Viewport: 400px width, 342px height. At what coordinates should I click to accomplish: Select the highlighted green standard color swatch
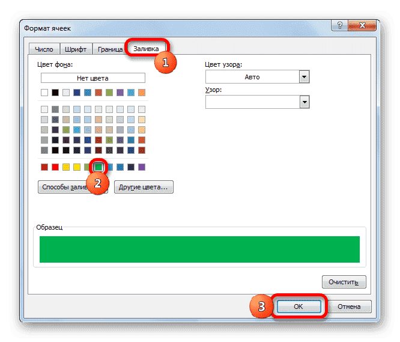tap(98, 167)
